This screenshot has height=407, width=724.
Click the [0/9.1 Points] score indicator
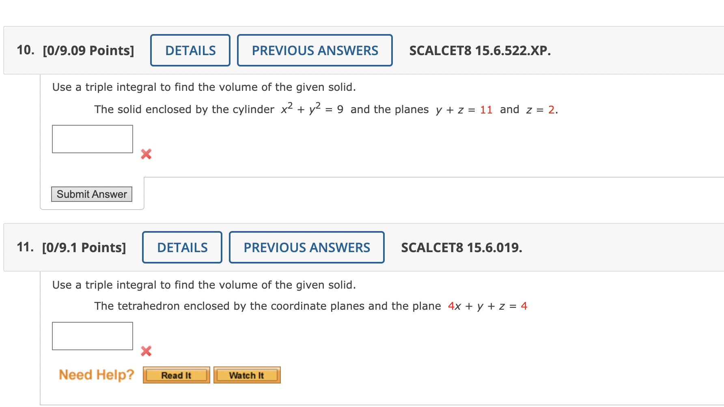(84, 247)
